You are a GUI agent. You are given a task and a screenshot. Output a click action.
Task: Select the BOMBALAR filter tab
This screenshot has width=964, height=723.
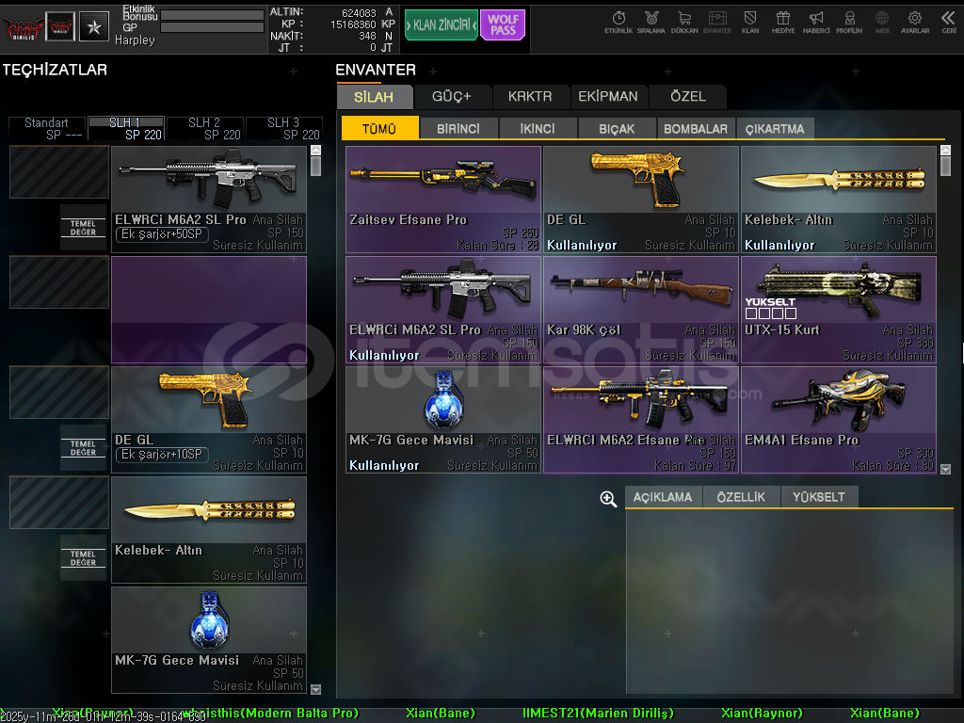pos(696,128)
